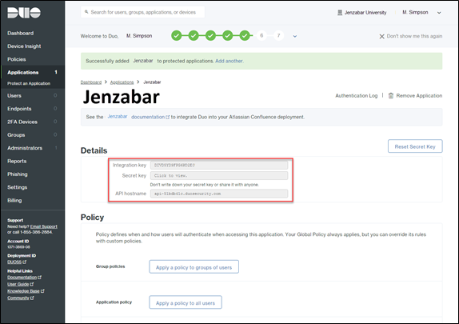Reveal the Secret key field
The height and width of the screenshot is (324, 459).
click(219, 175)
